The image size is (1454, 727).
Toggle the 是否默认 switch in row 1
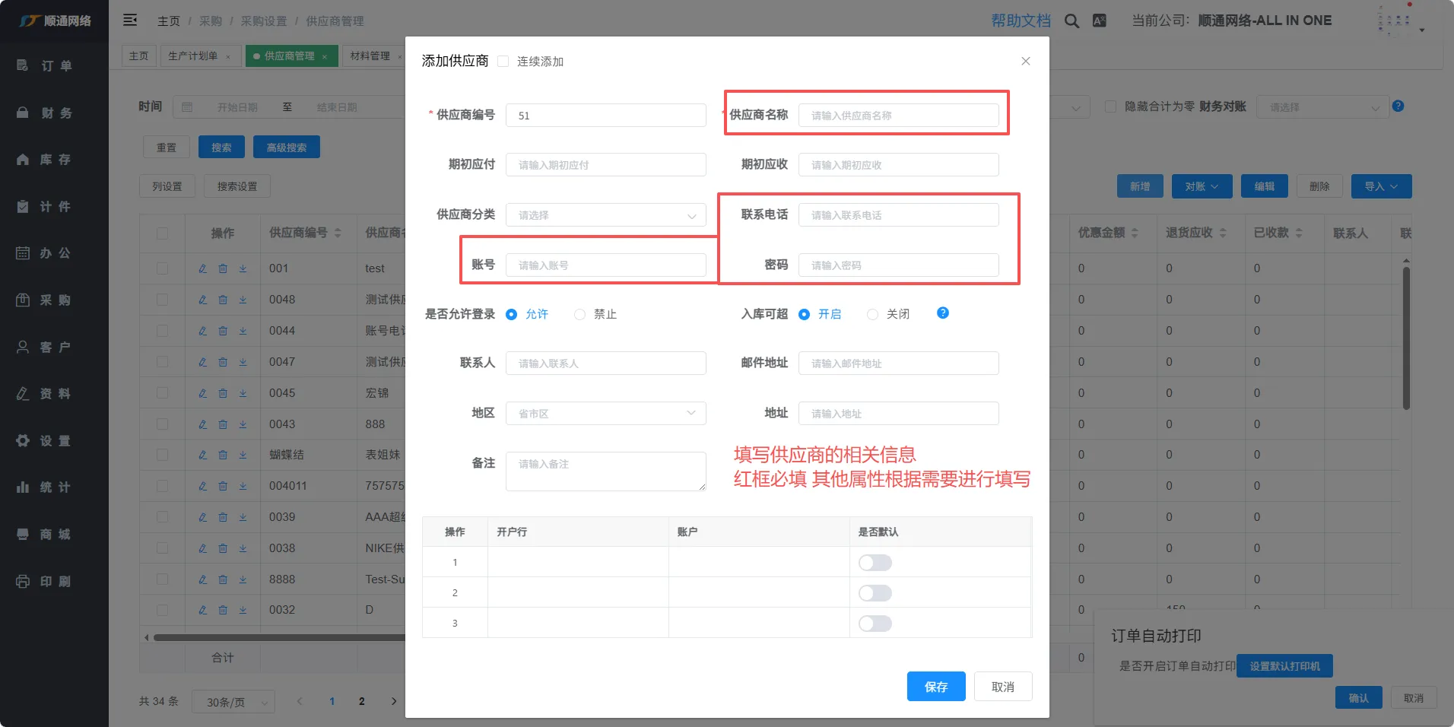[875, 563]
